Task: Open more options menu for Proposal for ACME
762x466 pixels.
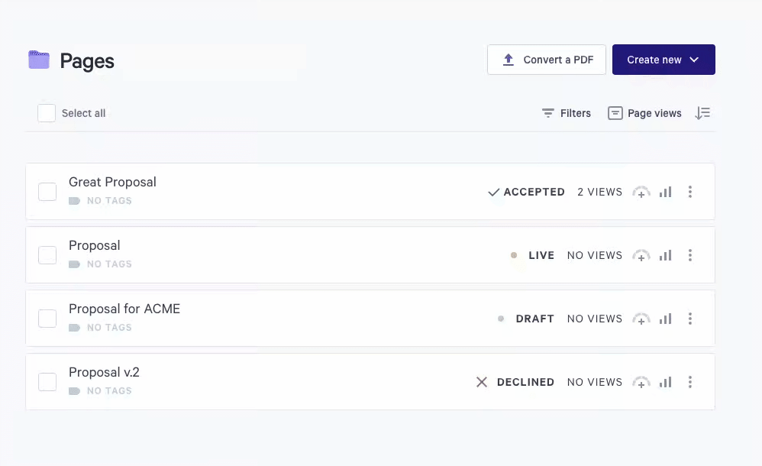Action: pos(690,319)
